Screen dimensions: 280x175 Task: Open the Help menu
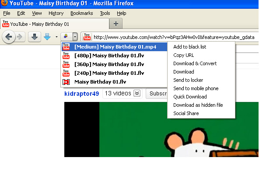click(x=122, y=13)
